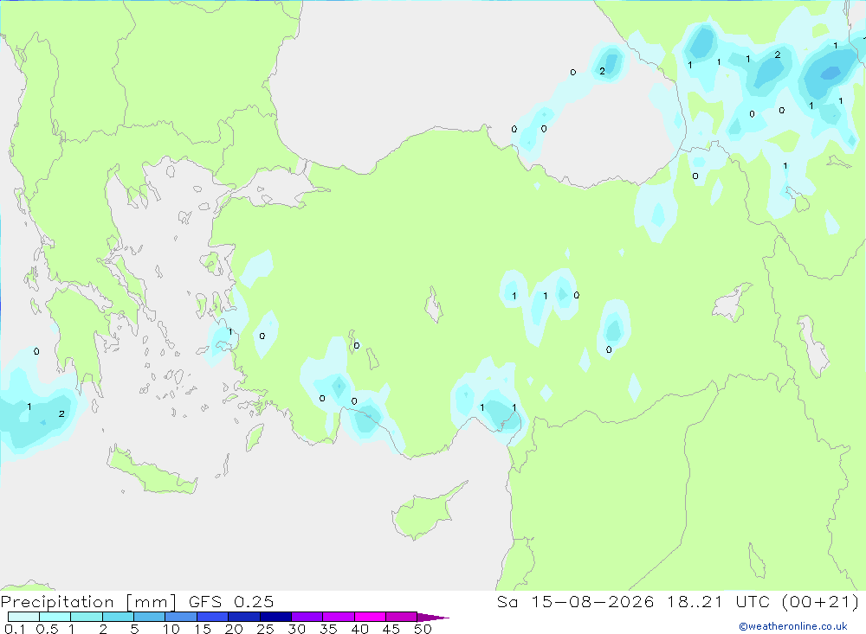Click the 20–25 mm dark blue swatch

coord(243,617)
